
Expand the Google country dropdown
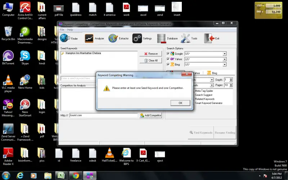[x=224, y=54]
